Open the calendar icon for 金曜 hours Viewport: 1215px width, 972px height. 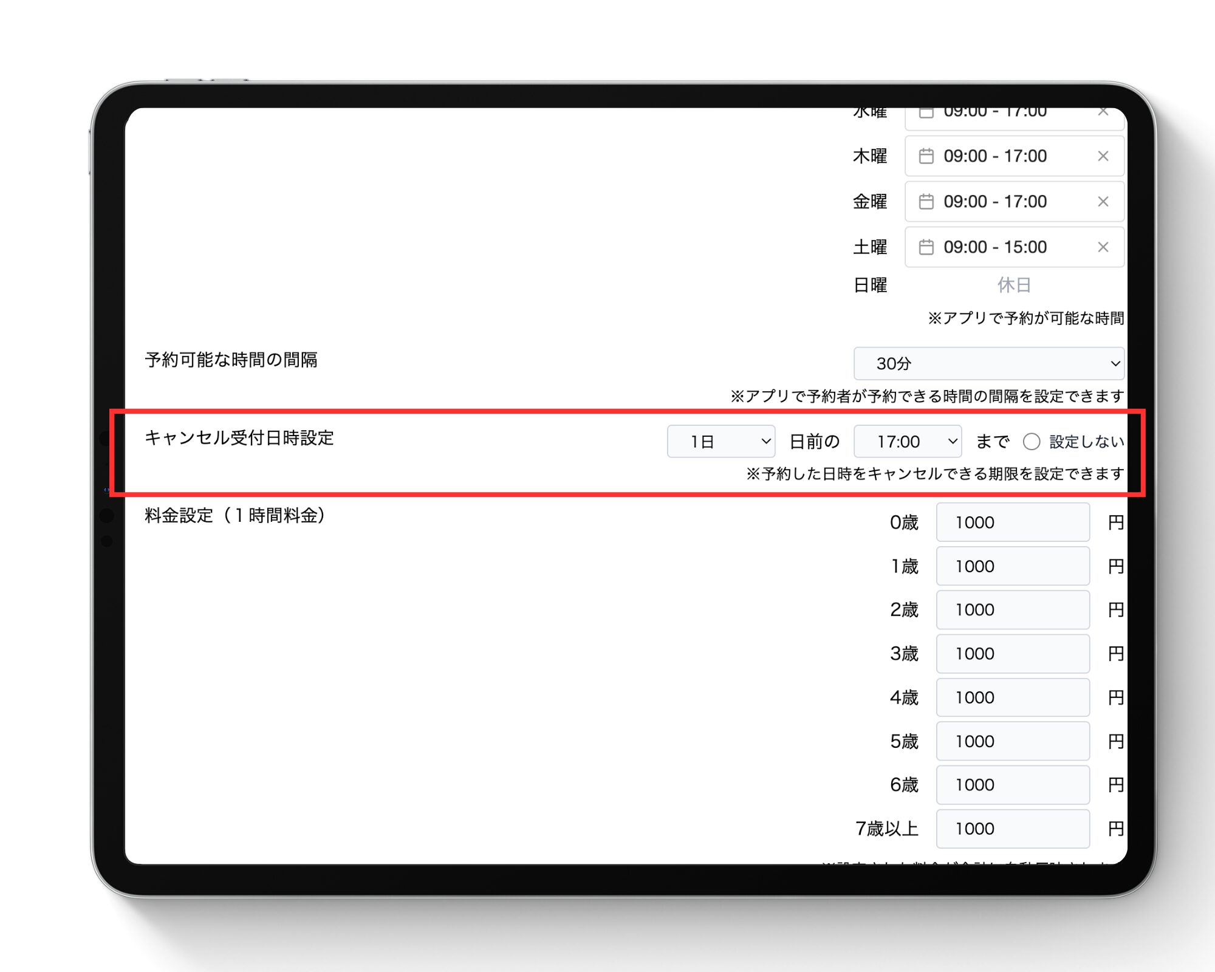(927, 202)
